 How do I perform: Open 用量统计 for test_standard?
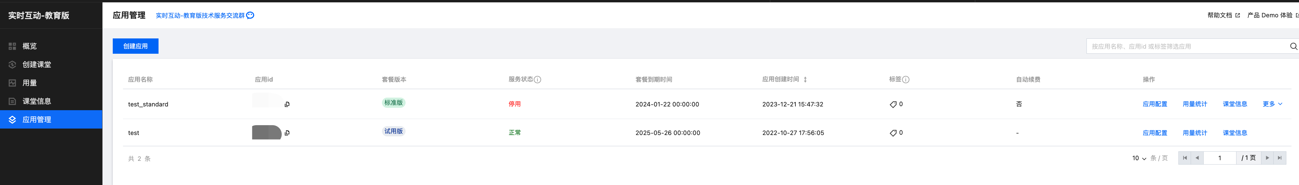pyautogui.click(x=1194, y=104)
